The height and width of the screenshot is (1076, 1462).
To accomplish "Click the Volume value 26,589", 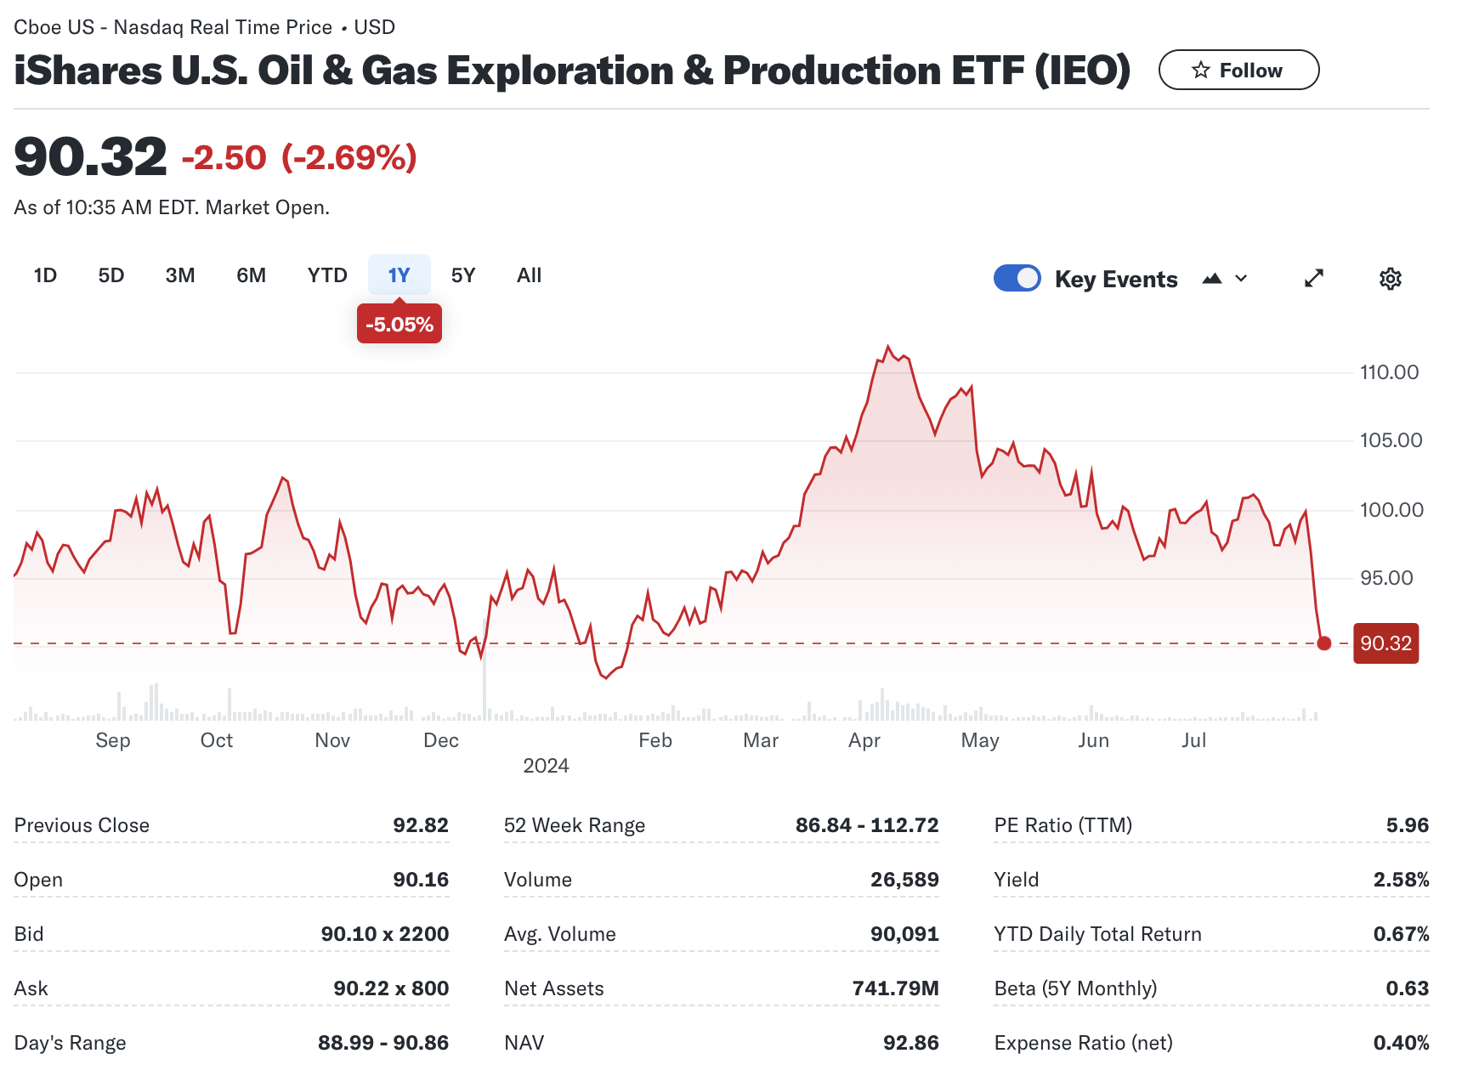I will pyautogui.click(x=904, y=880).
